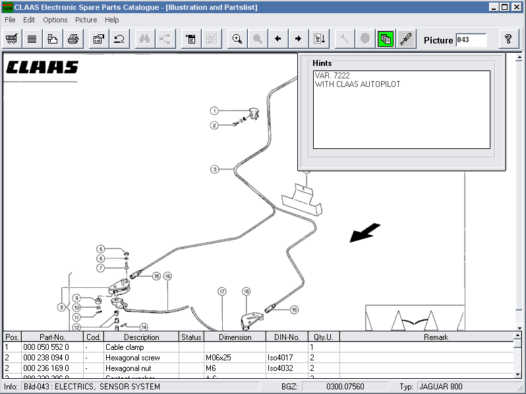Open the shopping cart order list
This screenshot has width=526, height=394.
(x=12, y=39)
